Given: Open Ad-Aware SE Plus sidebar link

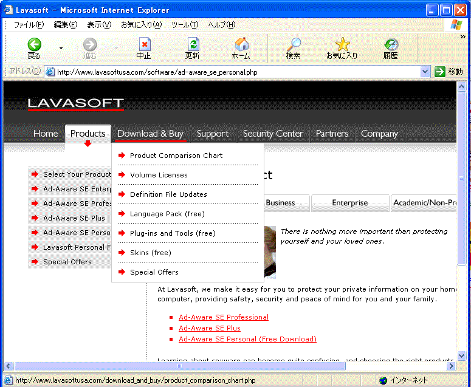Looking at the screenshot, I should [x=70, y=218].
